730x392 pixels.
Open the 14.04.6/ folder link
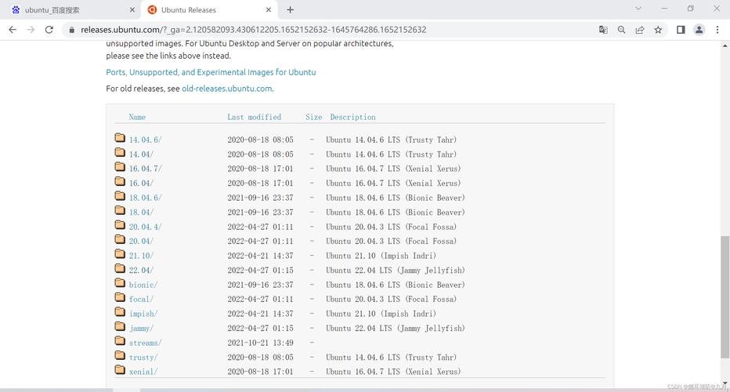click(x=145, y=140)
